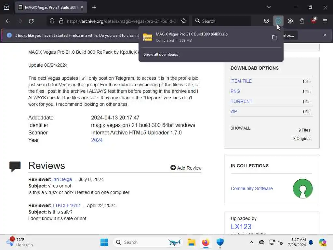This screenshot has height=250, width=333.
Task: Save page to Pocket
Action: [x=267, y=21]
